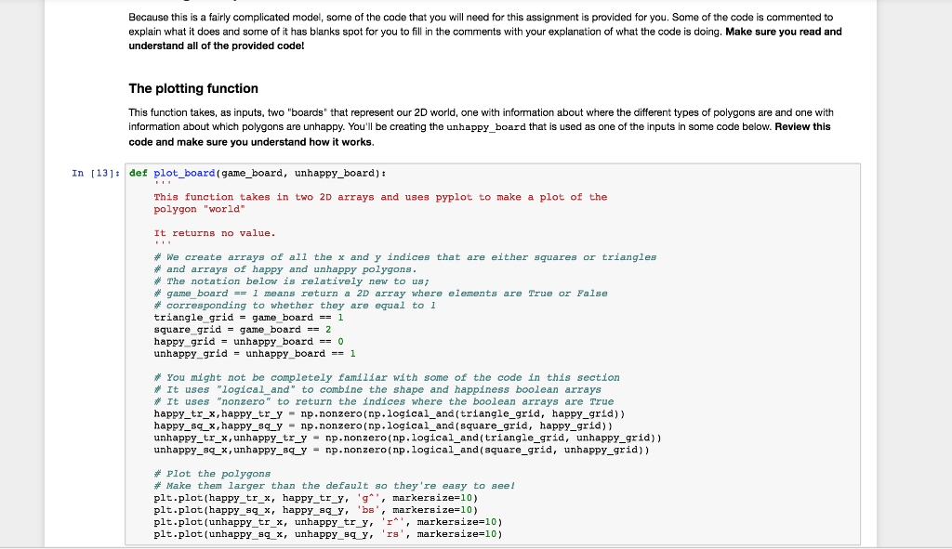Click the docstring line 'It returns no value.'
This screenshot has height=549, width=952.
click(215, 233)
